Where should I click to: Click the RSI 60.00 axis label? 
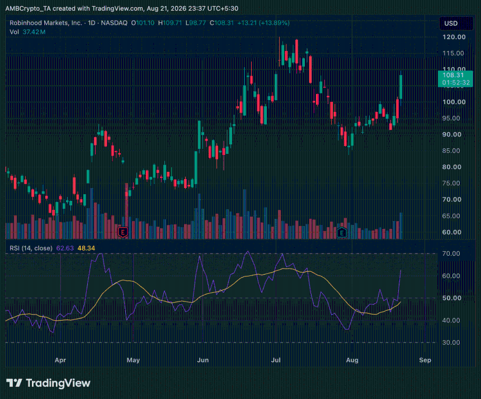coord(451,276)
